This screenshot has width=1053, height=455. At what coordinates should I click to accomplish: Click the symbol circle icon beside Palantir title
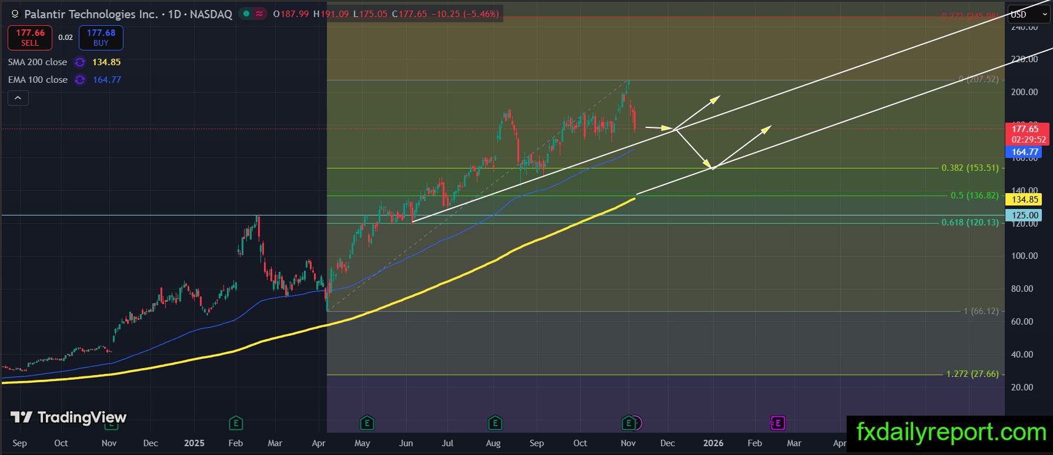pos(15,14)
